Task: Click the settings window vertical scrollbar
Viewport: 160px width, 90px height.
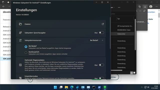Action: (110, 33)
